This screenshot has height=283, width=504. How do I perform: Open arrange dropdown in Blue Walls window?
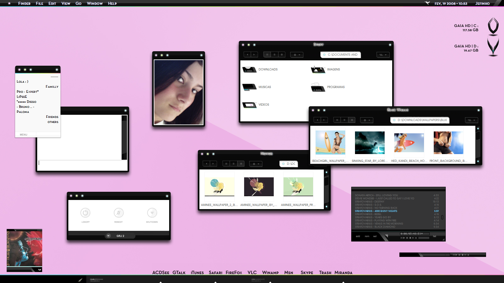pyautogui.click(x=472, y=120)
